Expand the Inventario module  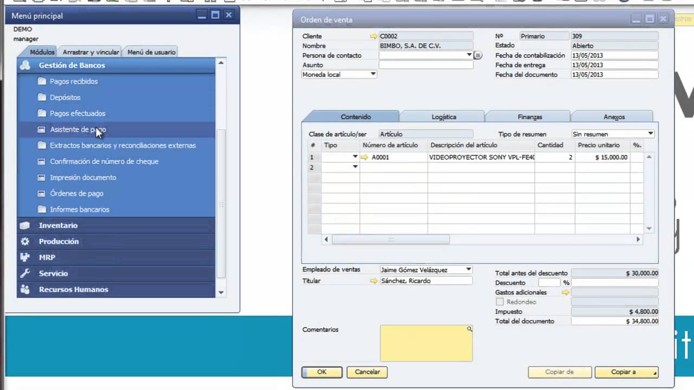[x=116, y=225]
